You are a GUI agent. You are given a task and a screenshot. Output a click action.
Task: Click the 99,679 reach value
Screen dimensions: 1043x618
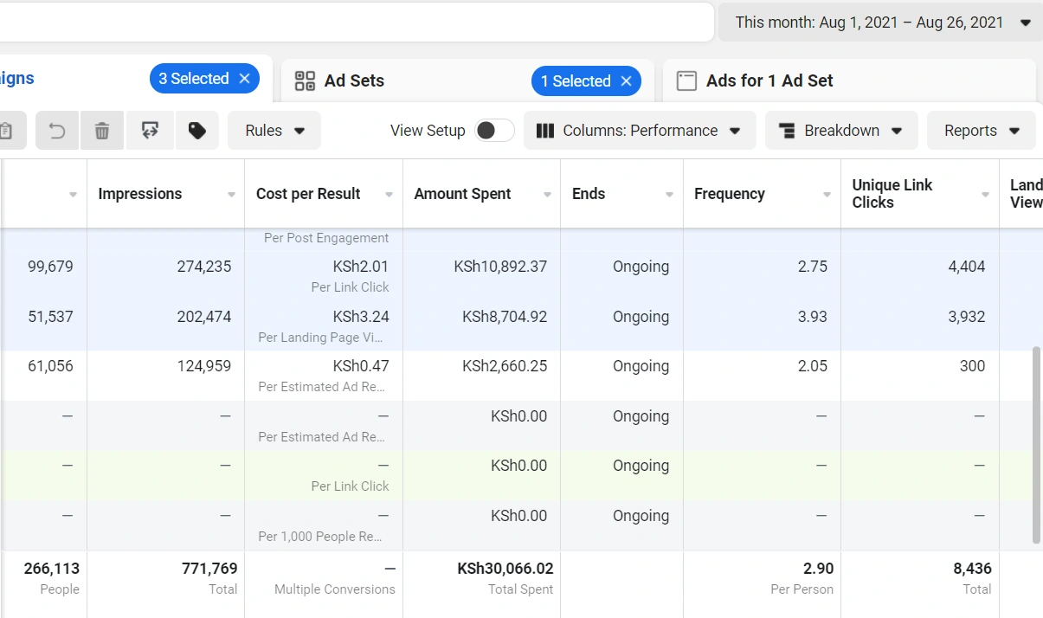[50, 267]
